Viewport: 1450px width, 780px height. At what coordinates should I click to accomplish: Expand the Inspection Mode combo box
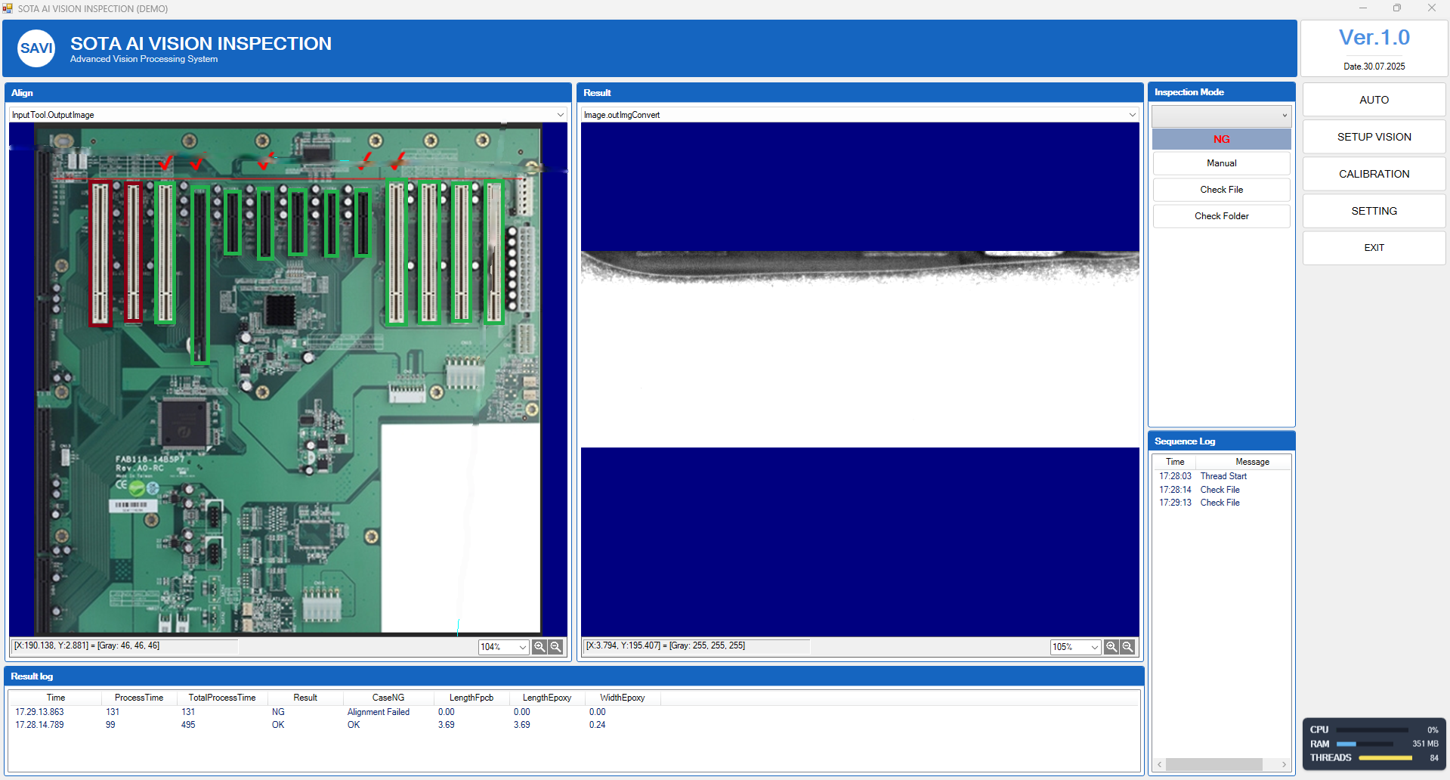pyautogui.click(x=1221, y=116)
